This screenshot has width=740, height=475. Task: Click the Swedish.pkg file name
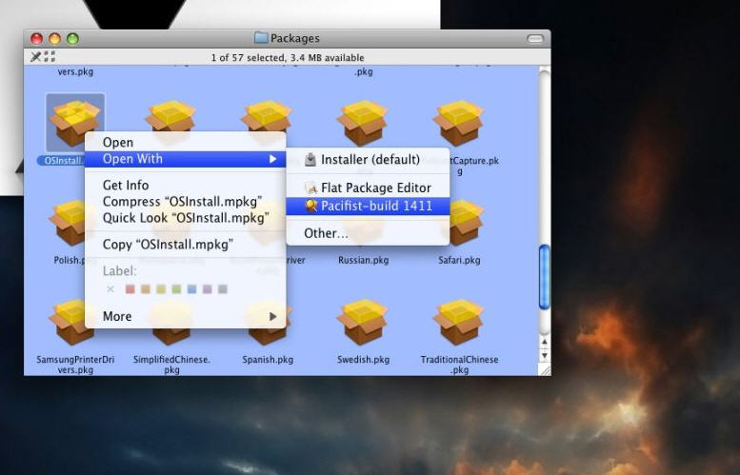click(x=364, y=360)
